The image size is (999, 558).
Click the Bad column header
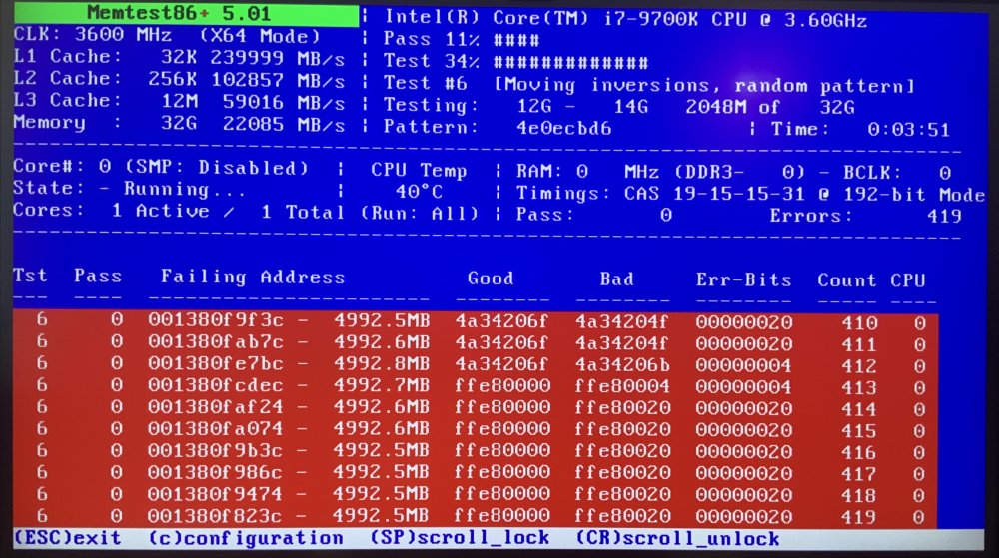616,279
